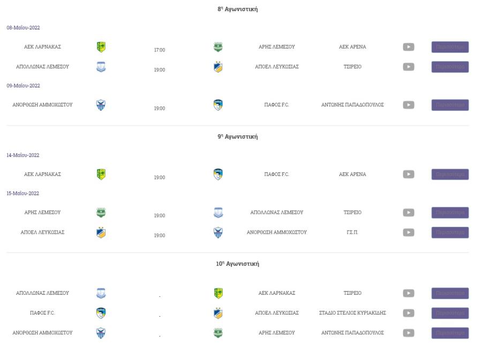This screenshot has height=344, width=482.
Task: Click video icon for ΑΝΟΡΘΩΣΗ vs ΠΑΦΟΣ F.C. match
Action: click(x=409, y=105)
